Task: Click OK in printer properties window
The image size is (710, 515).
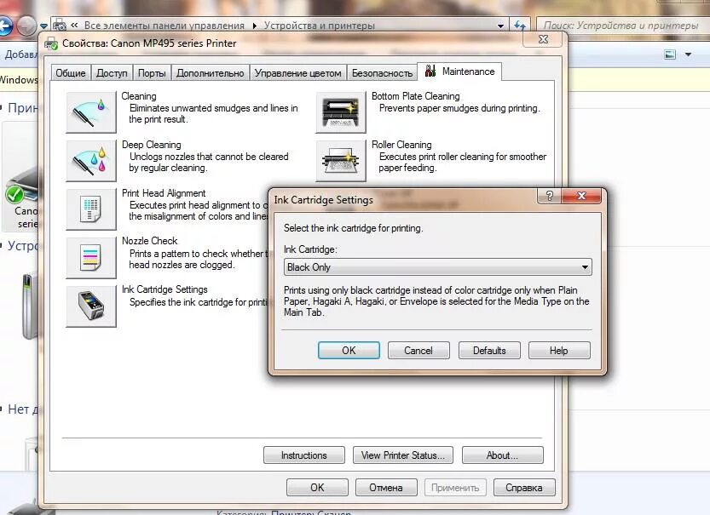Action: tap(317, 488)
